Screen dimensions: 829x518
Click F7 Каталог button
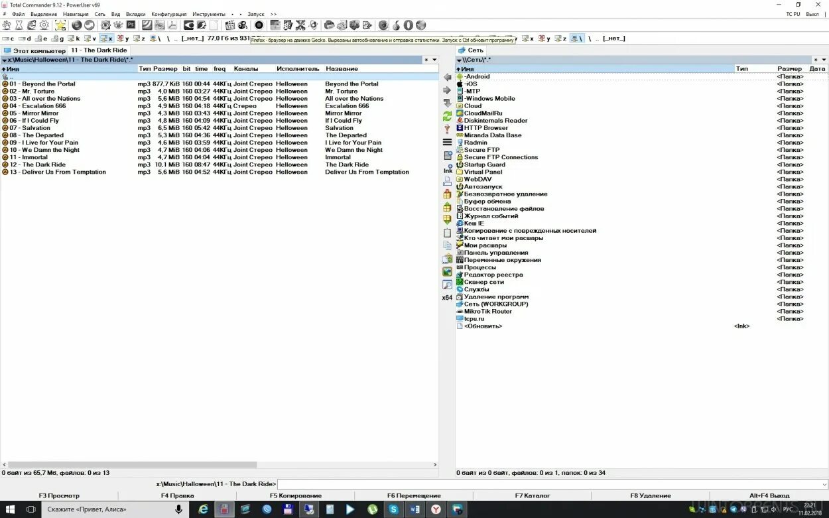click(x=533, y=495)
